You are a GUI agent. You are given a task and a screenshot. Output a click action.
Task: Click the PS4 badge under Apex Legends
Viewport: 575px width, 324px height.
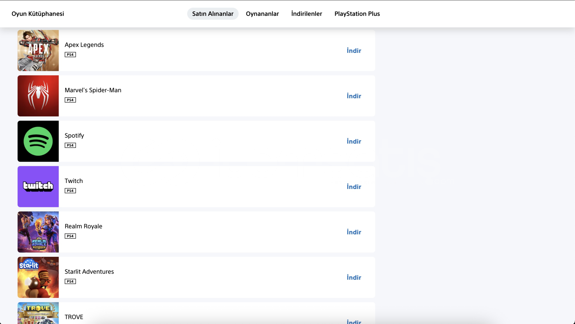point(70,55)
